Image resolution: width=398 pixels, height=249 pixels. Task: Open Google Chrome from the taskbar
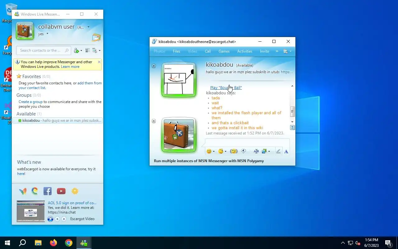pyautogui.click(x=69, y=243)
